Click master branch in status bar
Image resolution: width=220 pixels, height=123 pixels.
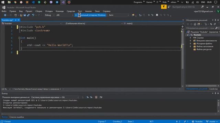tap(212, 122)
